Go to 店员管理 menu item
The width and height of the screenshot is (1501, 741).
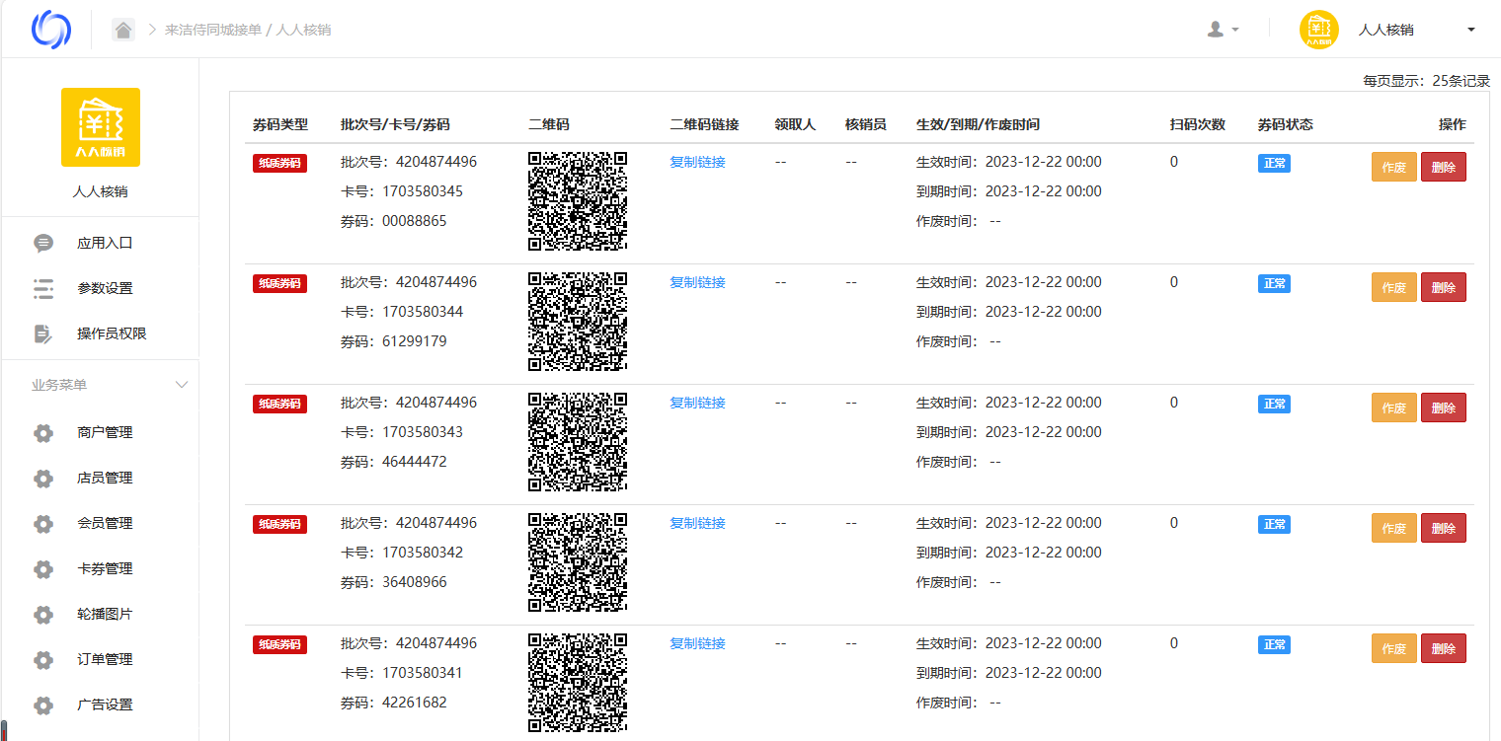point(105,478)
